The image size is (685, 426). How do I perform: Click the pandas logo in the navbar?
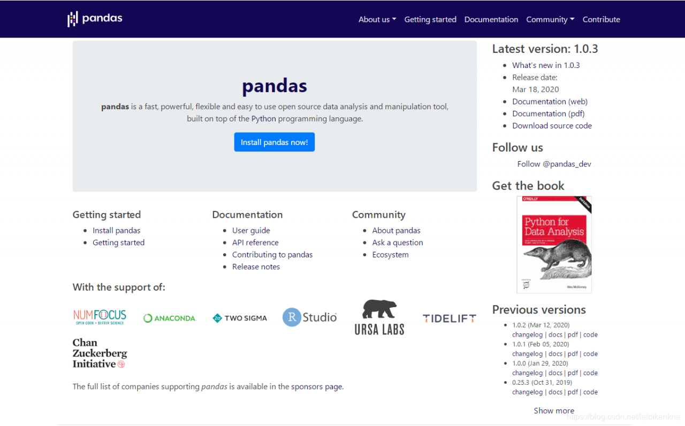(x=95, y=19)
